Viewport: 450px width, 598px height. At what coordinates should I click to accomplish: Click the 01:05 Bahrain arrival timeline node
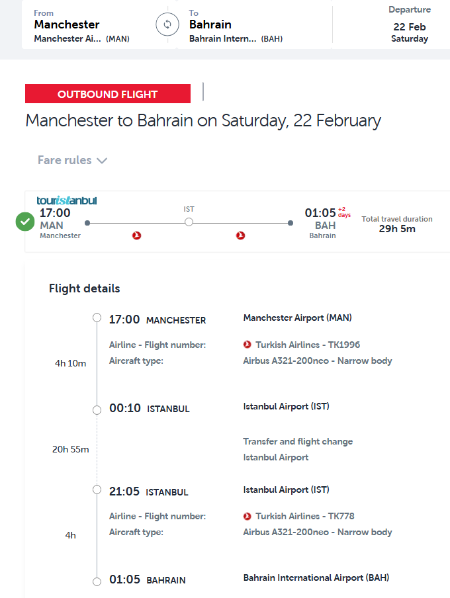(x=97, y=580)
